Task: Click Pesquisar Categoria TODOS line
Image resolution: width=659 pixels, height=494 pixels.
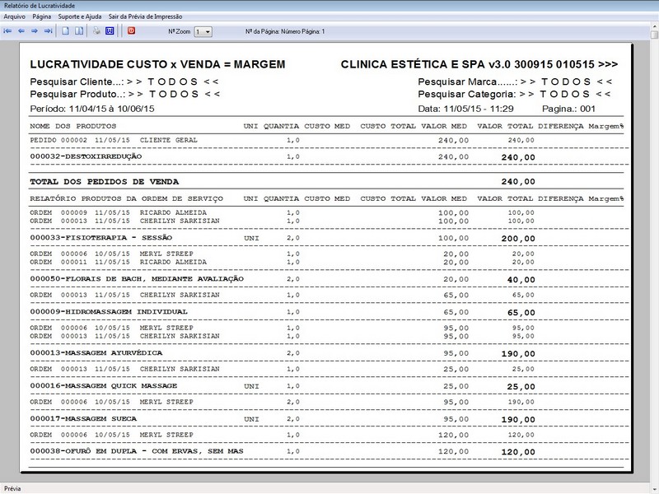Action: point(514,94)
